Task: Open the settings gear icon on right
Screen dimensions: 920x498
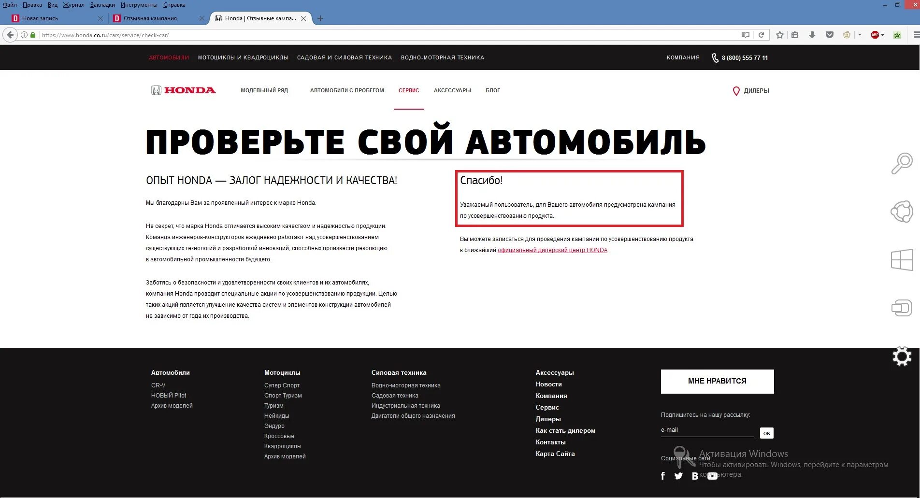Action: (902, 356)
